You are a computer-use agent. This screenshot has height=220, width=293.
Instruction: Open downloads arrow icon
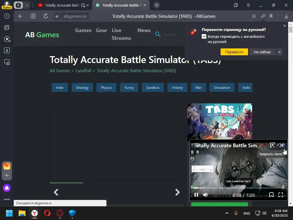286,16
